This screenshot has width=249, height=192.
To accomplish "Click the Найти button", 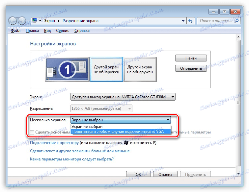I will pos(191,58).
